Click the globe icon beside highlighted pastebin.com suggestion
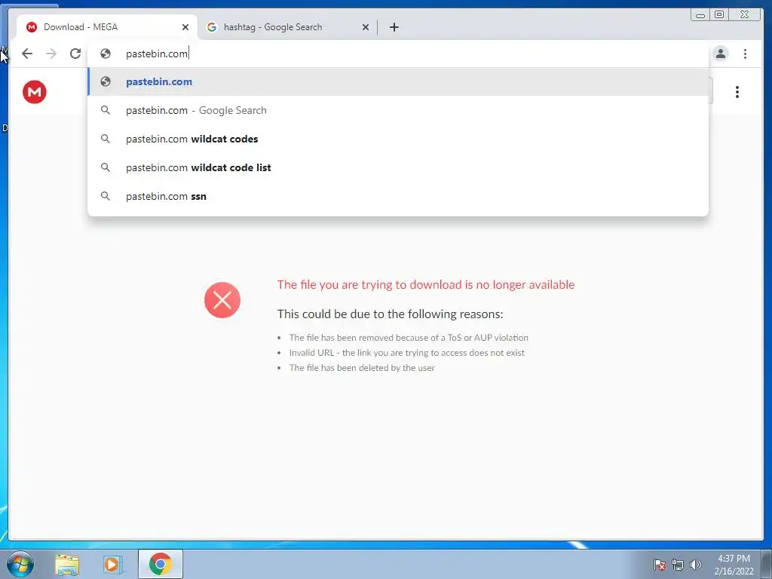Screen dimensions: 772x579 click(106, 81)
